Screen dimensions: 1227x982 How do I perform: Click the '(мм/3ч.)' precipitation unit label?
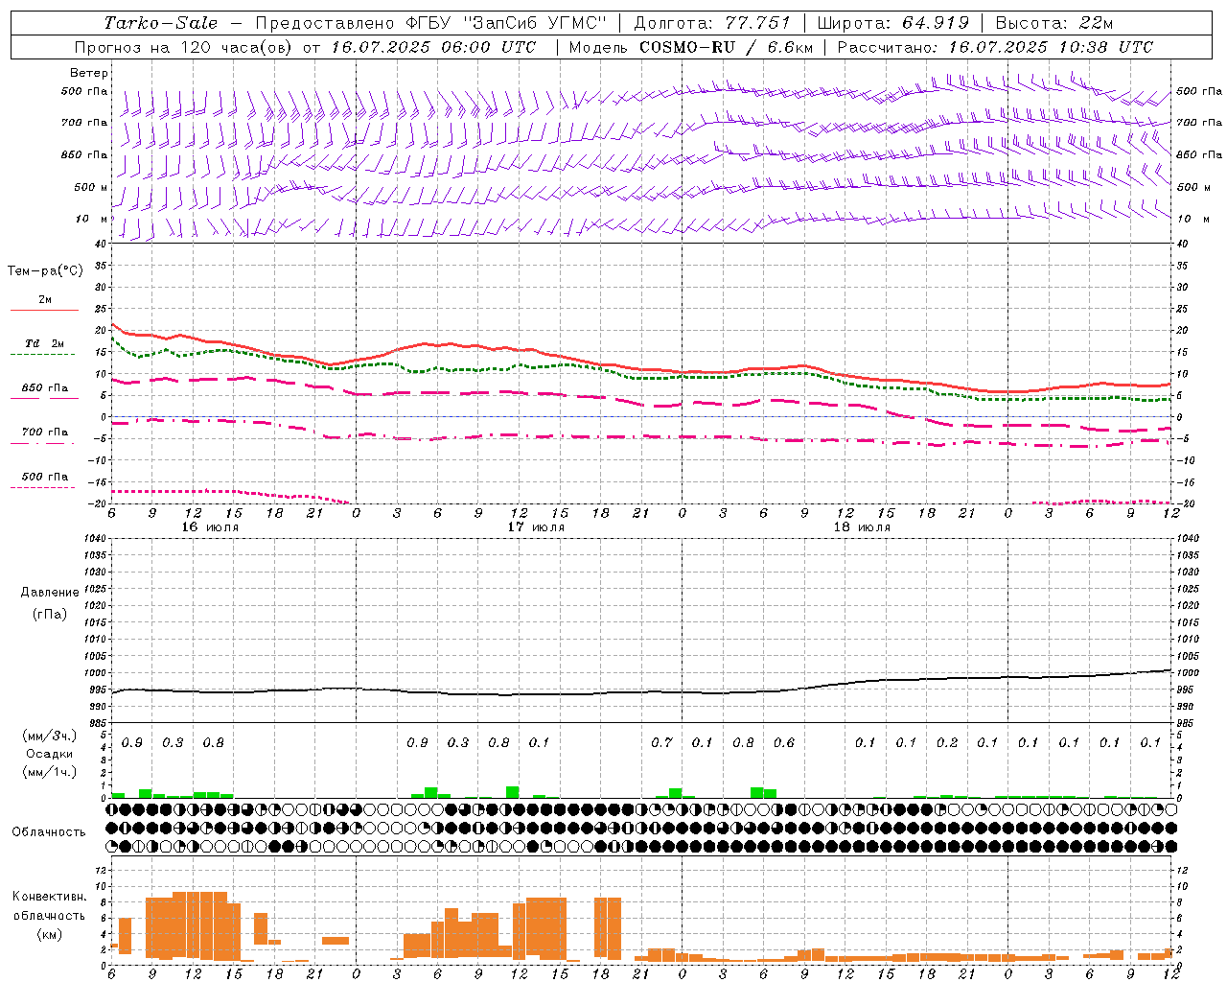click(50, 736)
